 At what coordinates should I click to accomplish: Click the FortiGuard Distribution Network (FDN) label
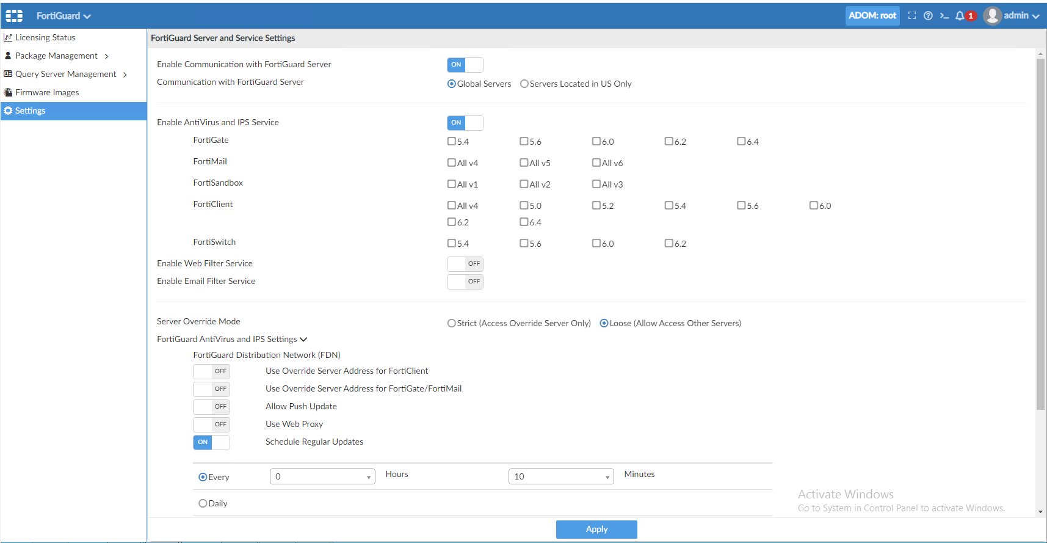point(267,355)
